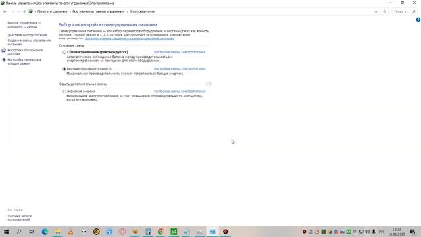Select the Power saver plan radio button

pos(64,92)
